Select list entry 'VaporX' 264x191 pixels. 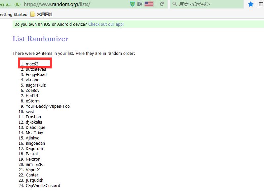(x=33, y=170)
